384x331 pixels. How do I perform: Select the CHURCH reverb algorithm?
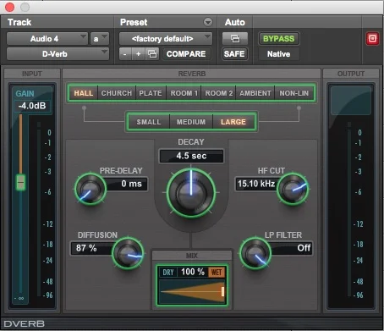[117, 93]
